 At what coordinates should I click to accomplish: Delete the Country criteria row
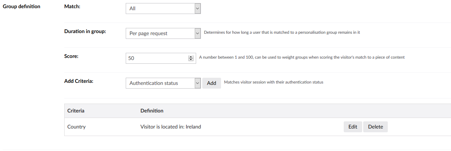point(375,127)
